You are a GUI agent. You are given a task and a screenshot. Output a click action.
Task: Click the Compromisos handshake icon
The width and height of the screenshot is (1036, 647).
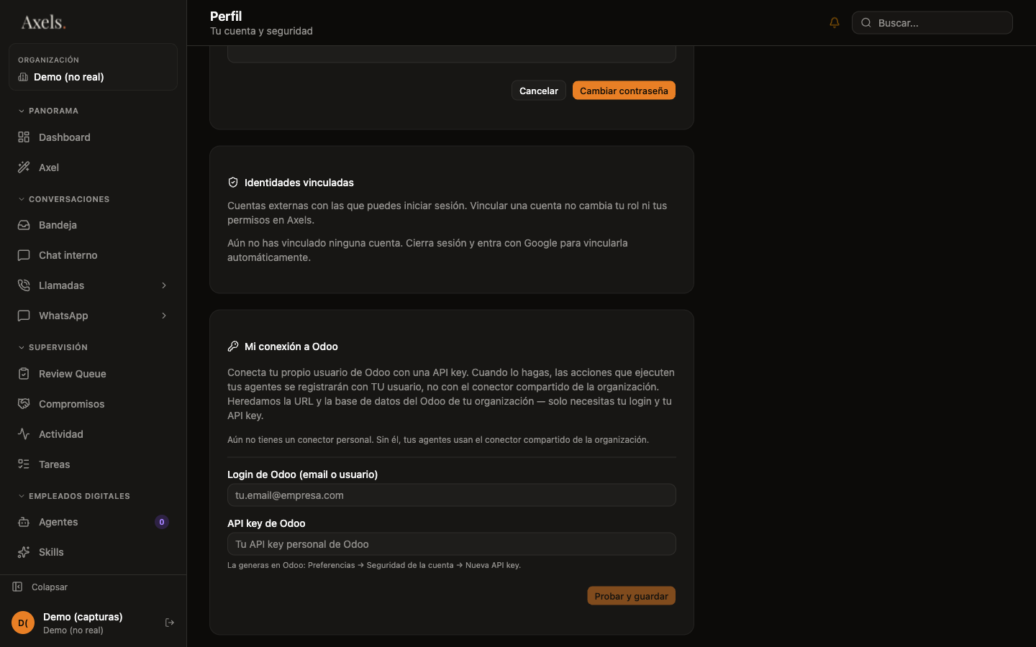click(x=24, y=404)
